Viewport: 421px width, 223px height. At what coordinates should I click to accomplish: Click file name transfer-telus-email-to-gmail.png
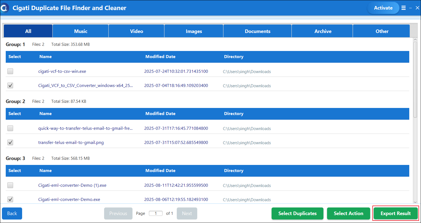pyautogui.click(x=71, y=142)
